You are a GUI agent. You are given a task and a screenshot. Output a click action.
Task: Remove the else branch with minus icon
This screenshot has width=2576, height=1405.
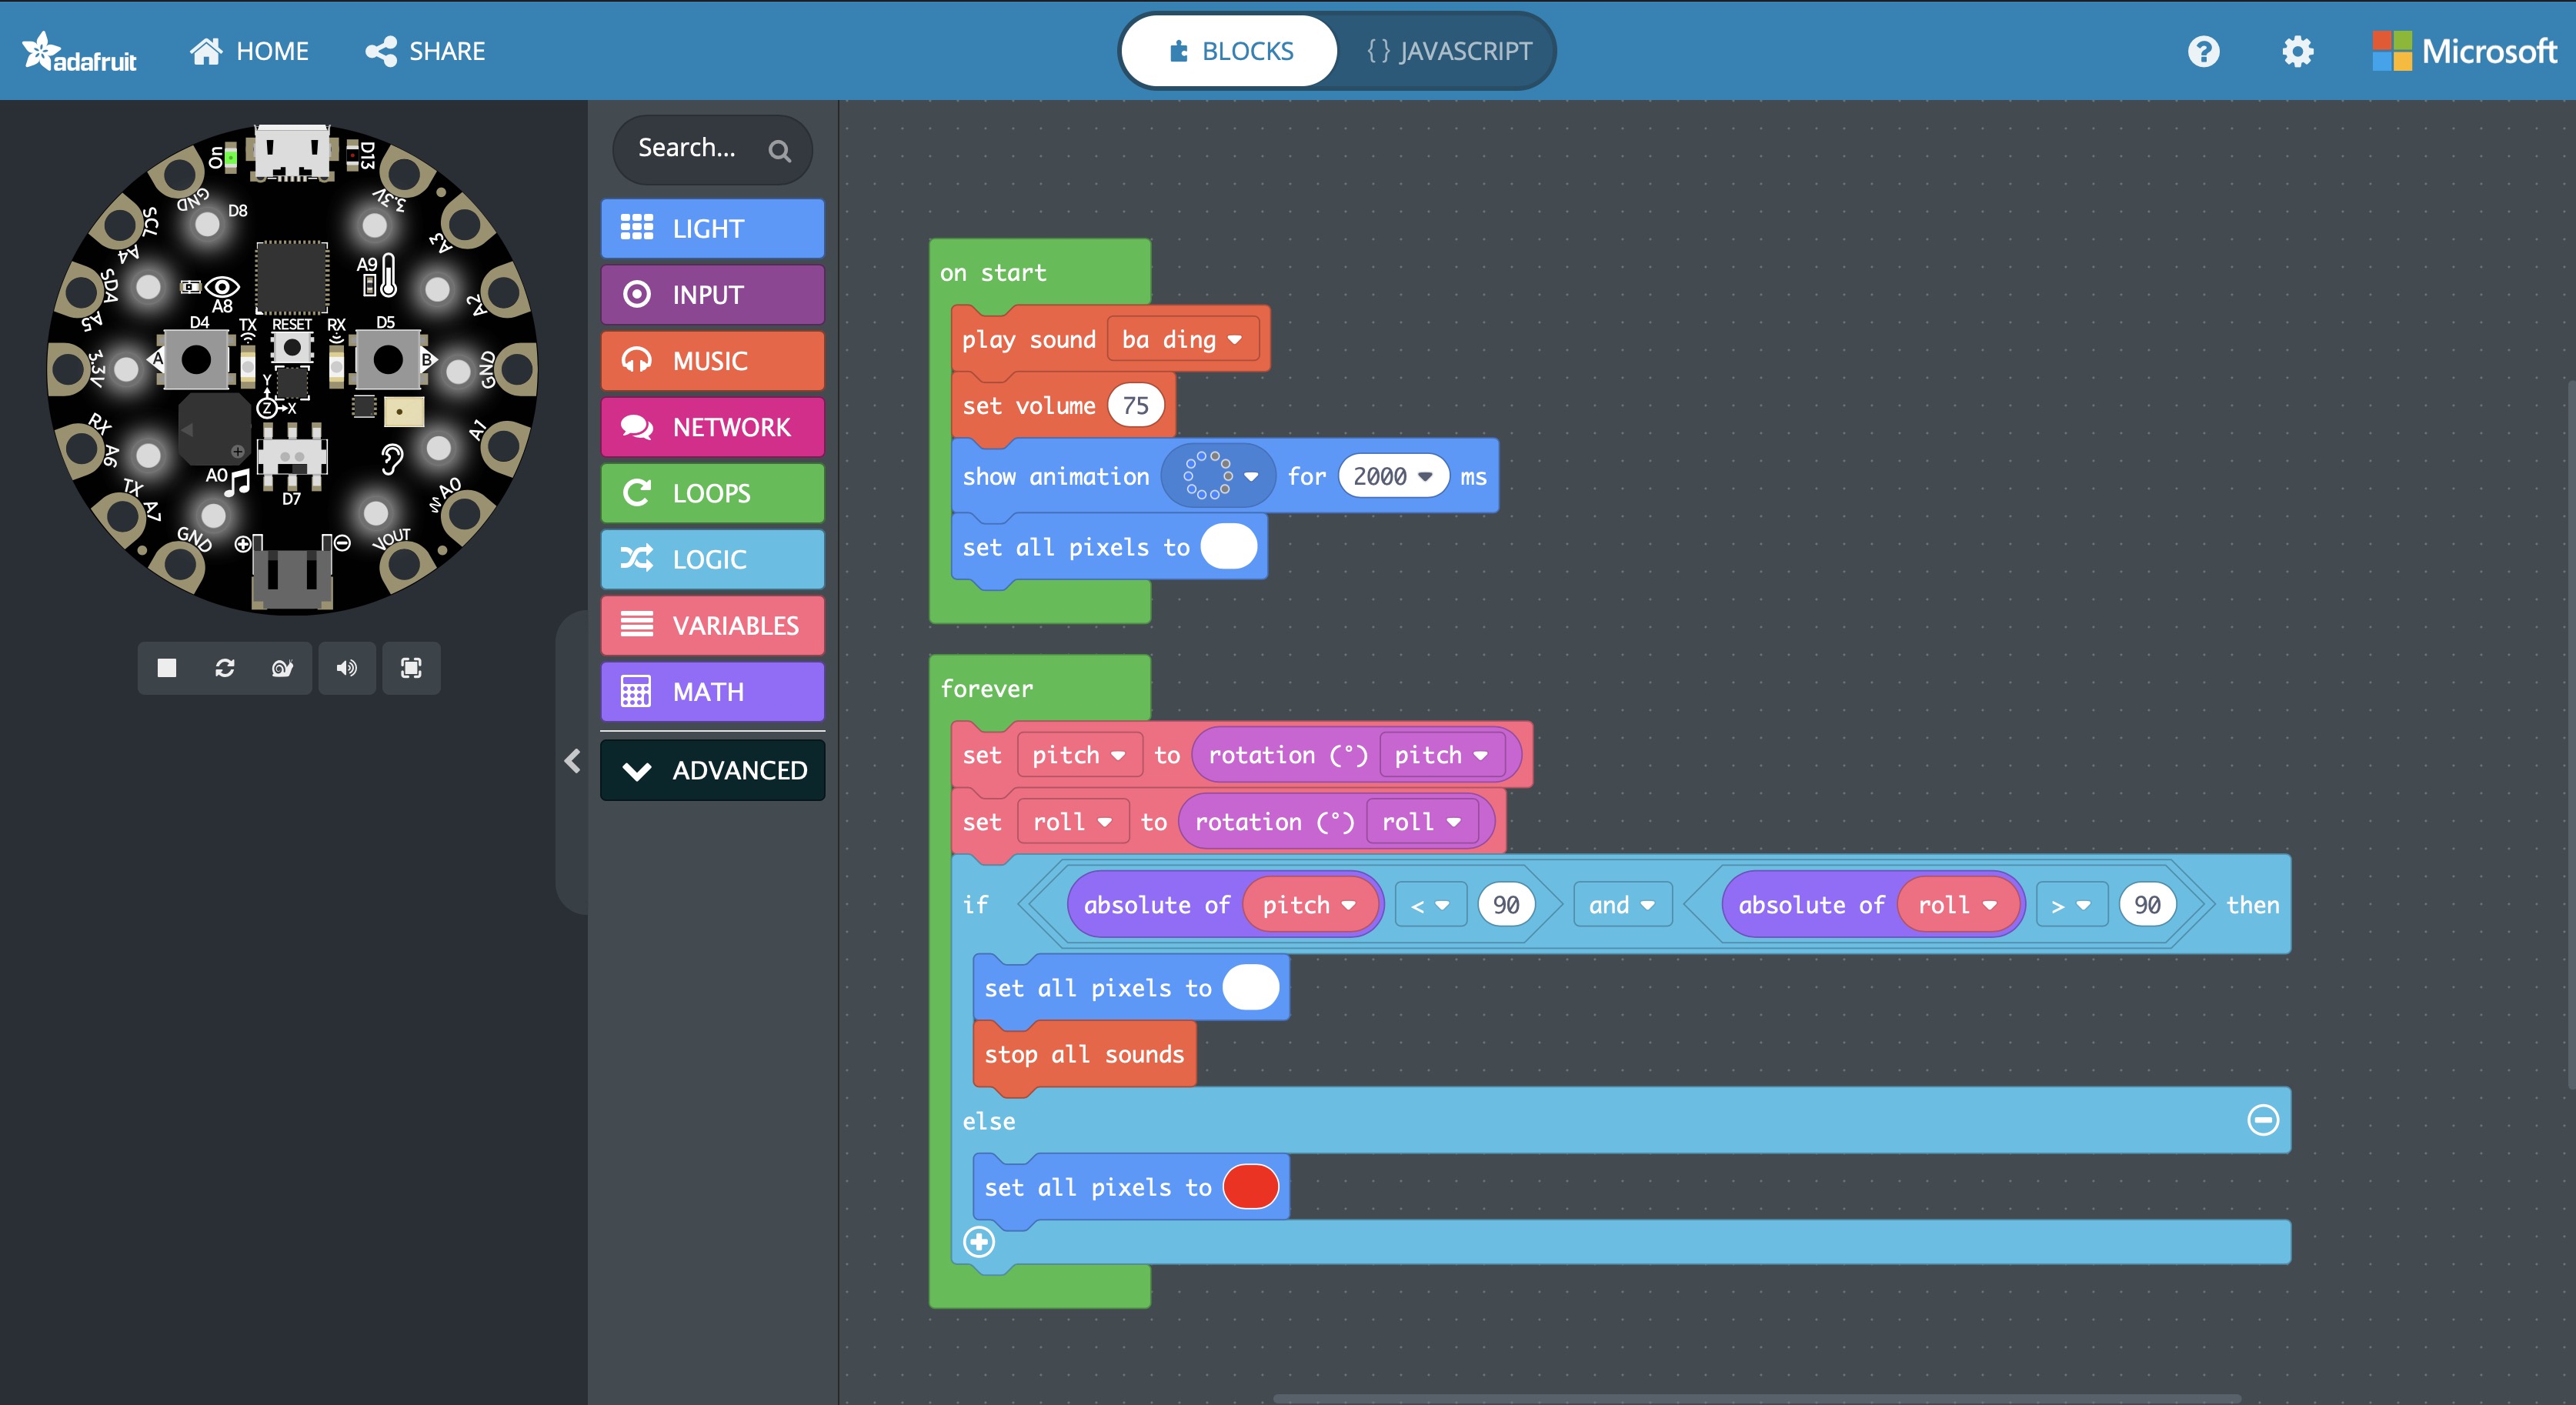click(x=2263, y=1120)
